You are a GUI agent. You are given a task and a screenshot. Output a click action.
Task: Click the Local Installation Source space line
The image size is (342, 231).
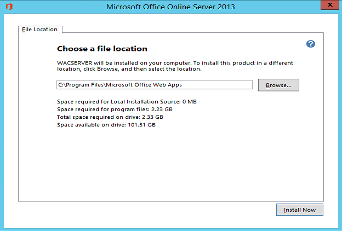(127, 102)
